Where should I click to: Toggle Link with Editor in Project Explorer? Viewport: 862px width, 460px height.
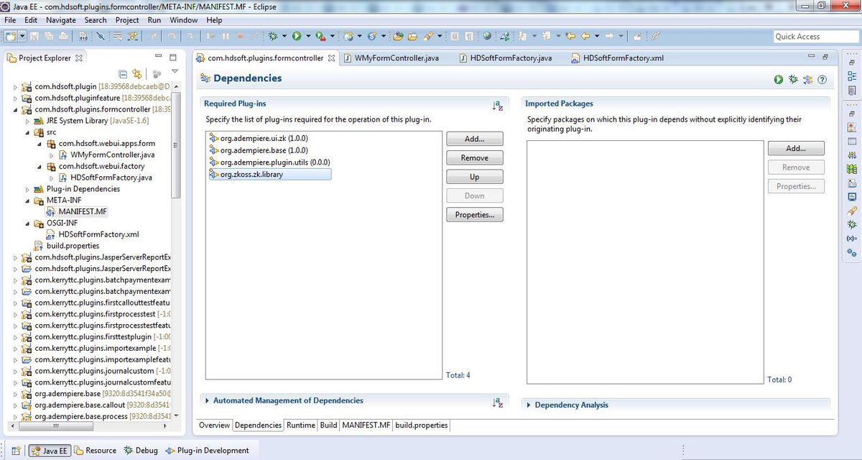136,74
